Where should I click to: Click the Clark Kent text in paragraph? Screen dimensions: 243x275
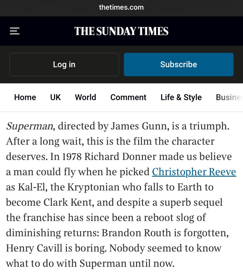[x=68, y=202]
